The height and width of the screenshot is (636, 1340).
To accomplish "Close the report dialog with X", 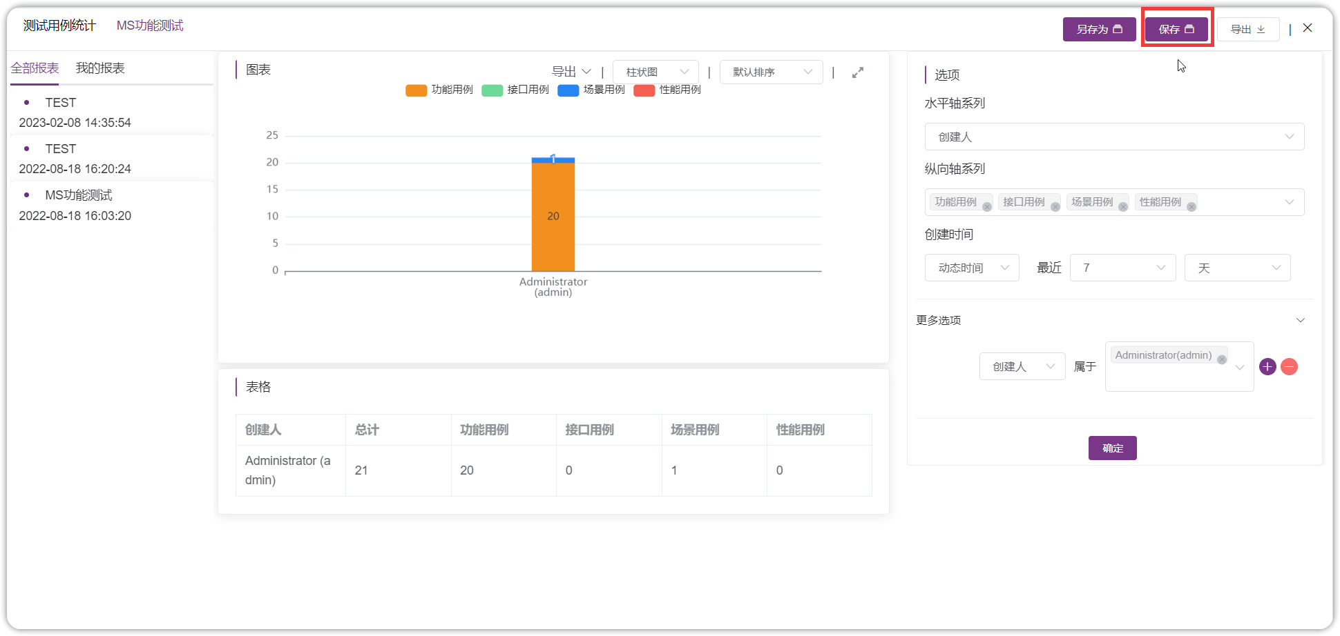I will click(x=1308, y=28).
